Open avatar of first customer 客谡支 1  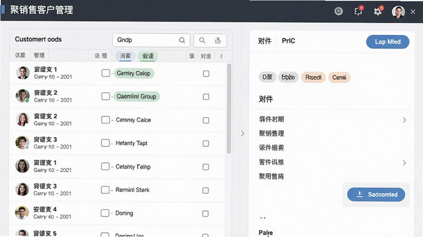pyautogui.click(x=23, y=73)
